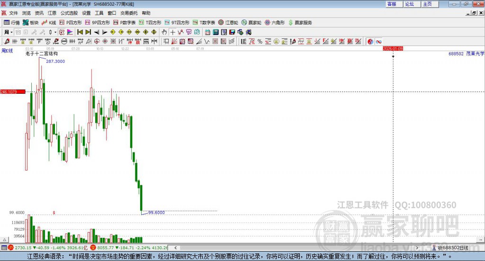Image resolution: width=485 pixels, height=261 pixels.
Task: Open the calendar icon in toolbar
Action: [x=207, y=32]
